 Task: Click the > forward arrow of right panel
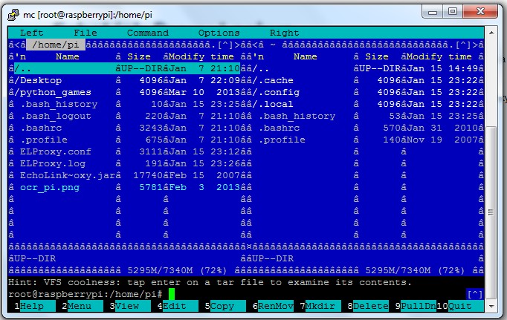tap(475, 45)
